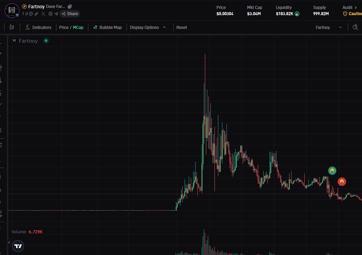Click the pill-shaped pump icon
362x255 pixels.
[x=36, y=14]
